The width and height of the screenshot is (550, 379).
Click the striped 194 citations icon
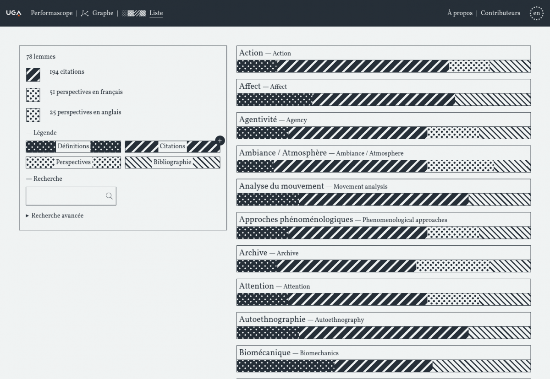pyautogui.click(x=33, y=74)
